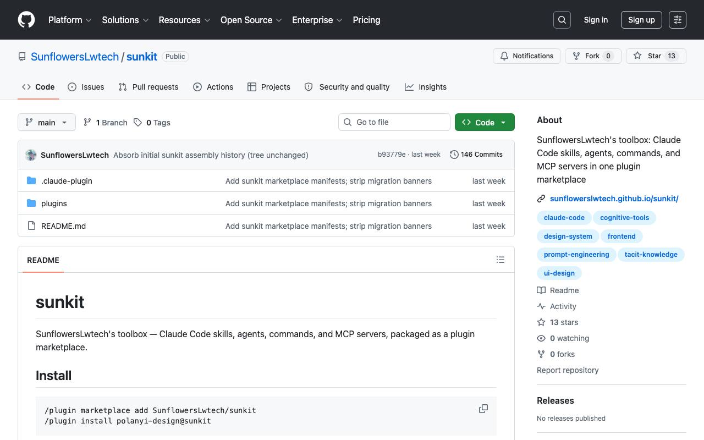704x440 pixels.
Task: View the 1 Branch list
Action: coord(106,123)
